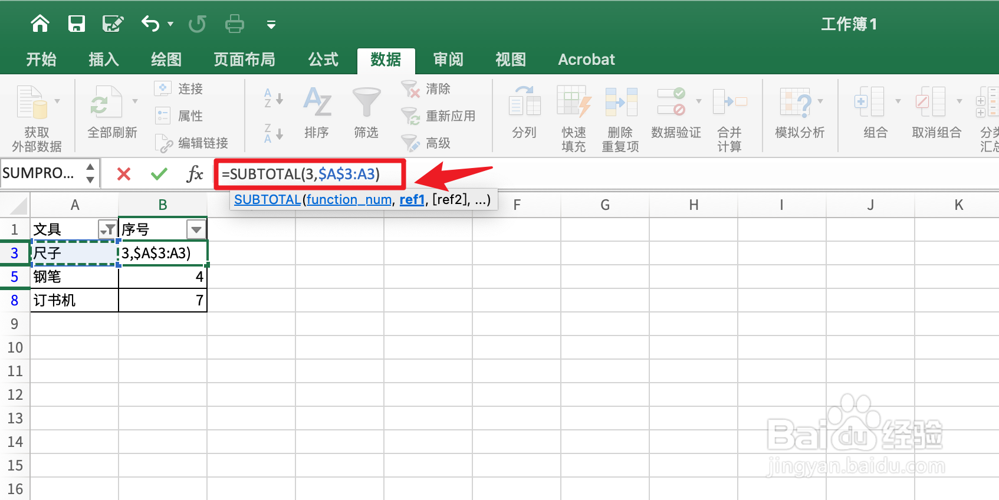The image size is (999, 500).
Task: Click the Name Box stepper arrows
Action: [90, 173]
